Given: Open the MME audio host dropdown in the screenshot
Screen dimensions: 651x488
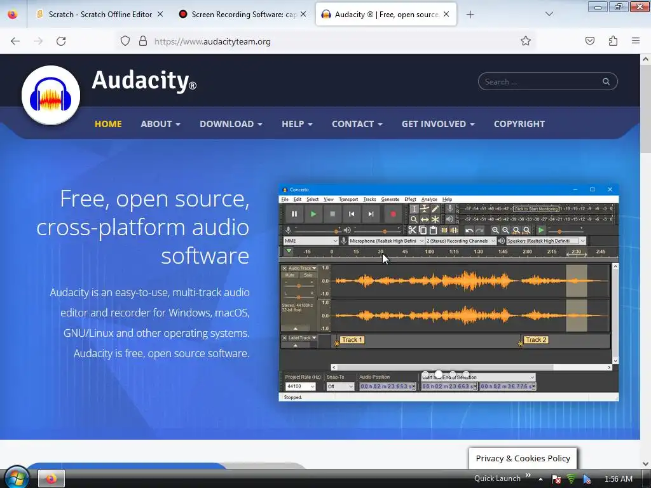Looking at the screenshot, I should tap(311, 241).
